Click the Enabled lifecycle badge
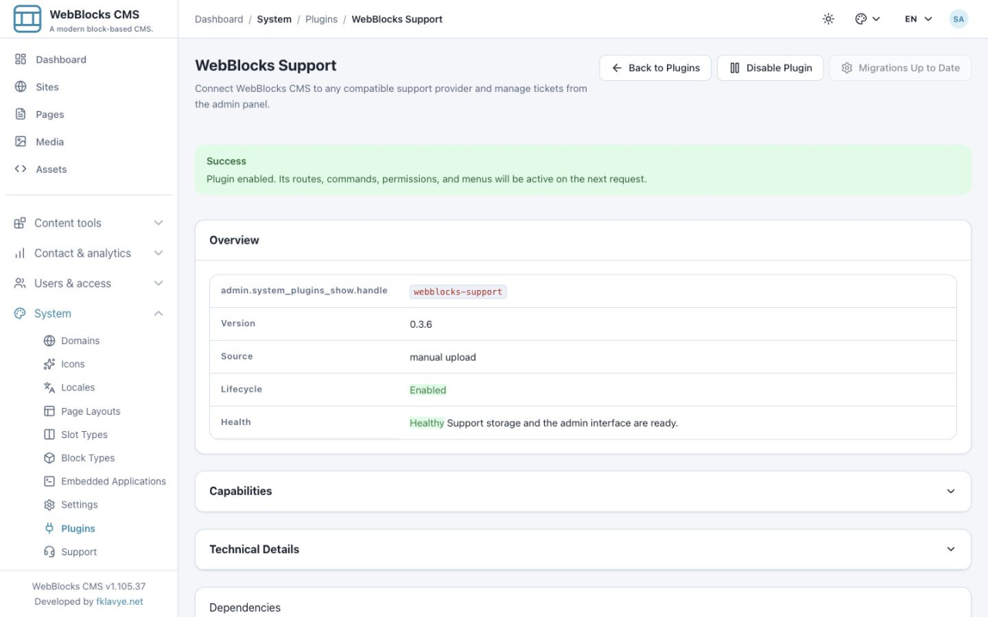The height and width of the screenshot is (617, 988). click(428, 390)
